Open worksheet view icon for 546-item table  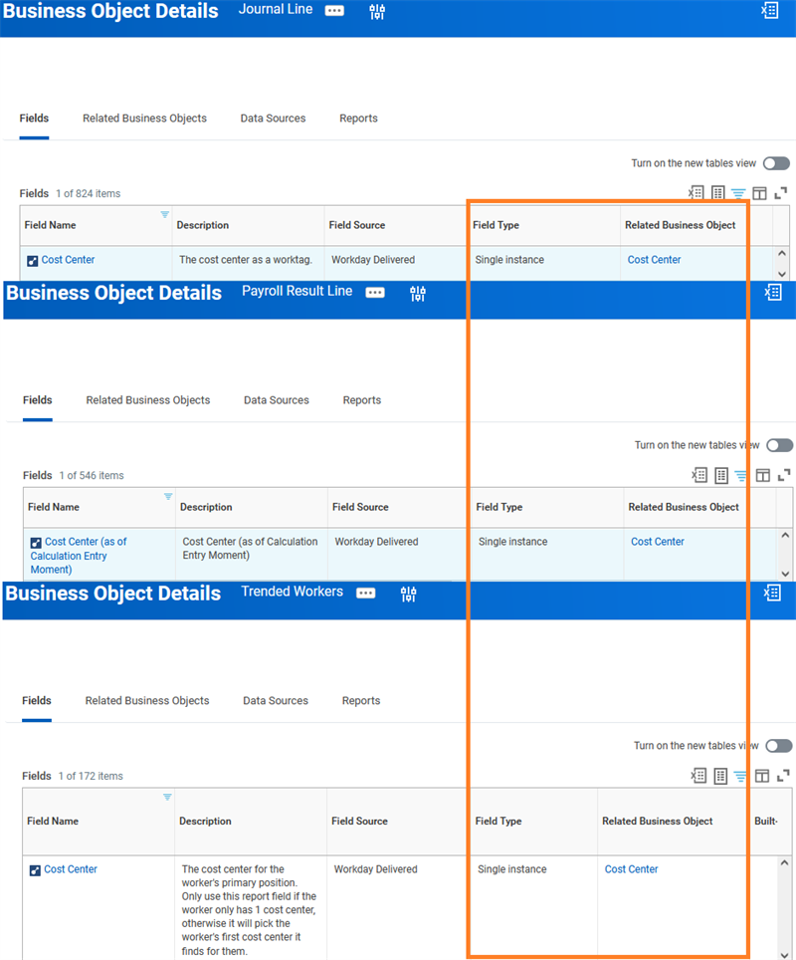coord(721,475)
